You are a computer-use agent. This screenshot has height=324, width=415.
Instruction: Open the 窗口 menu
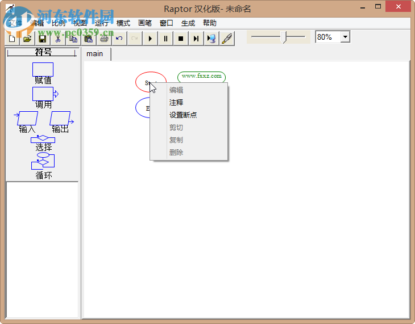point(167,23)
